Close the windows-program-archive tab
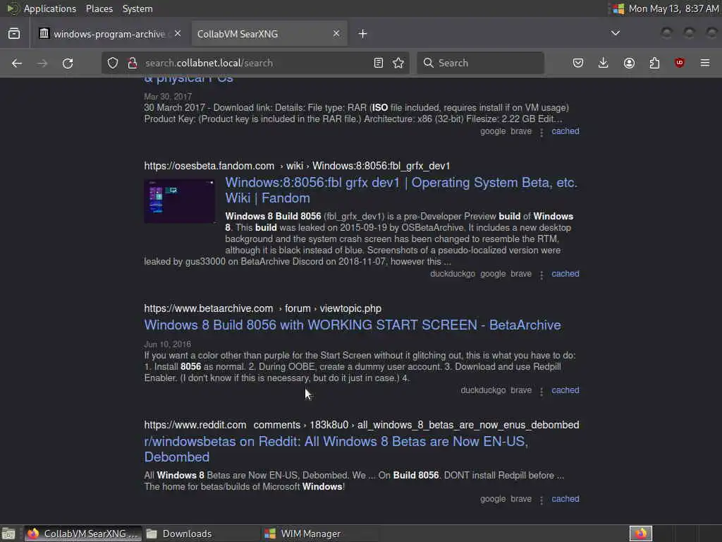Viewport: 722px width, 542px height. coord(178,34)
